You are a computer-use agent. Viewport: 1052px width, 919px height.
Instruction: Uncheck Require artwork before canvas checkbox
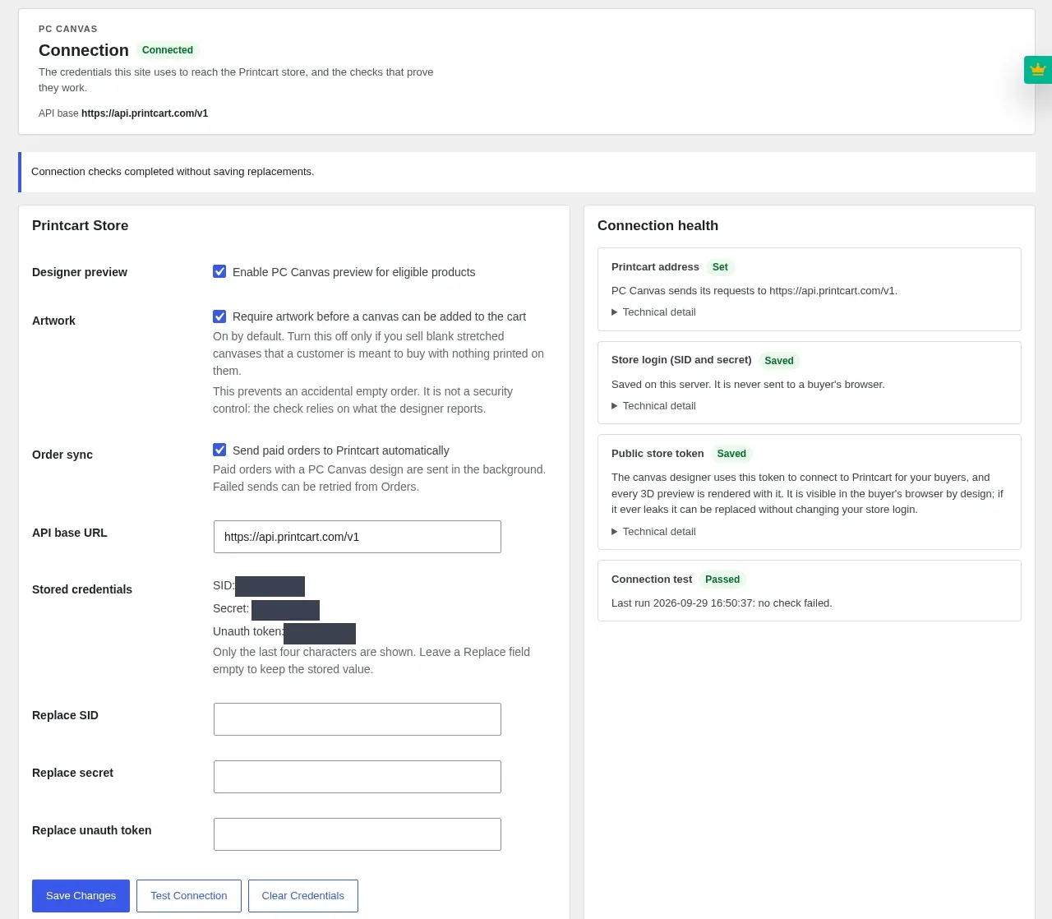point(219,316)
